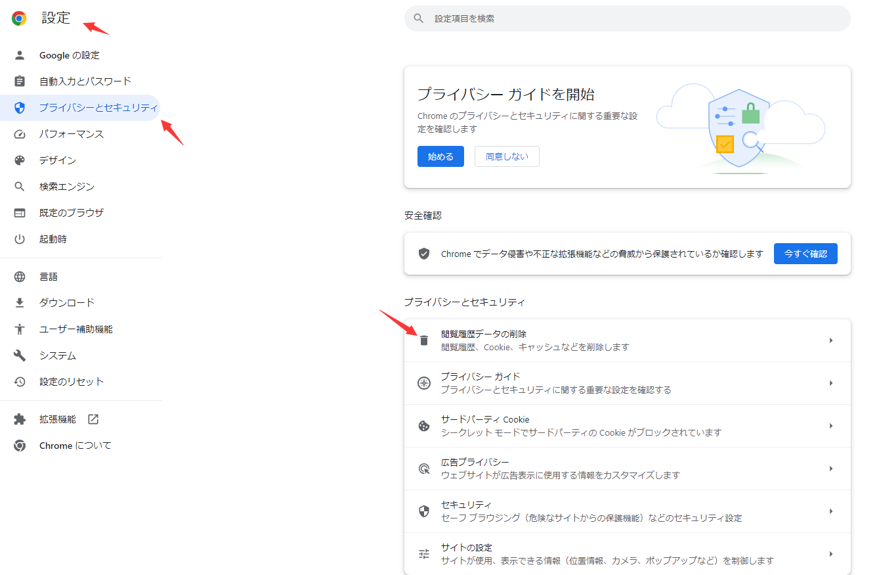Click the Chrome logo icon beside 設定

tap(19, 18)
